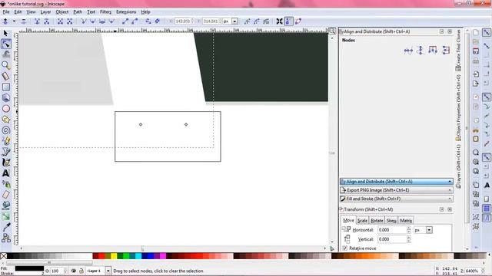Switch to Scale tab in Transform
Image resolution: width=492 pixels, height=276 pixels.
[362, 221]
